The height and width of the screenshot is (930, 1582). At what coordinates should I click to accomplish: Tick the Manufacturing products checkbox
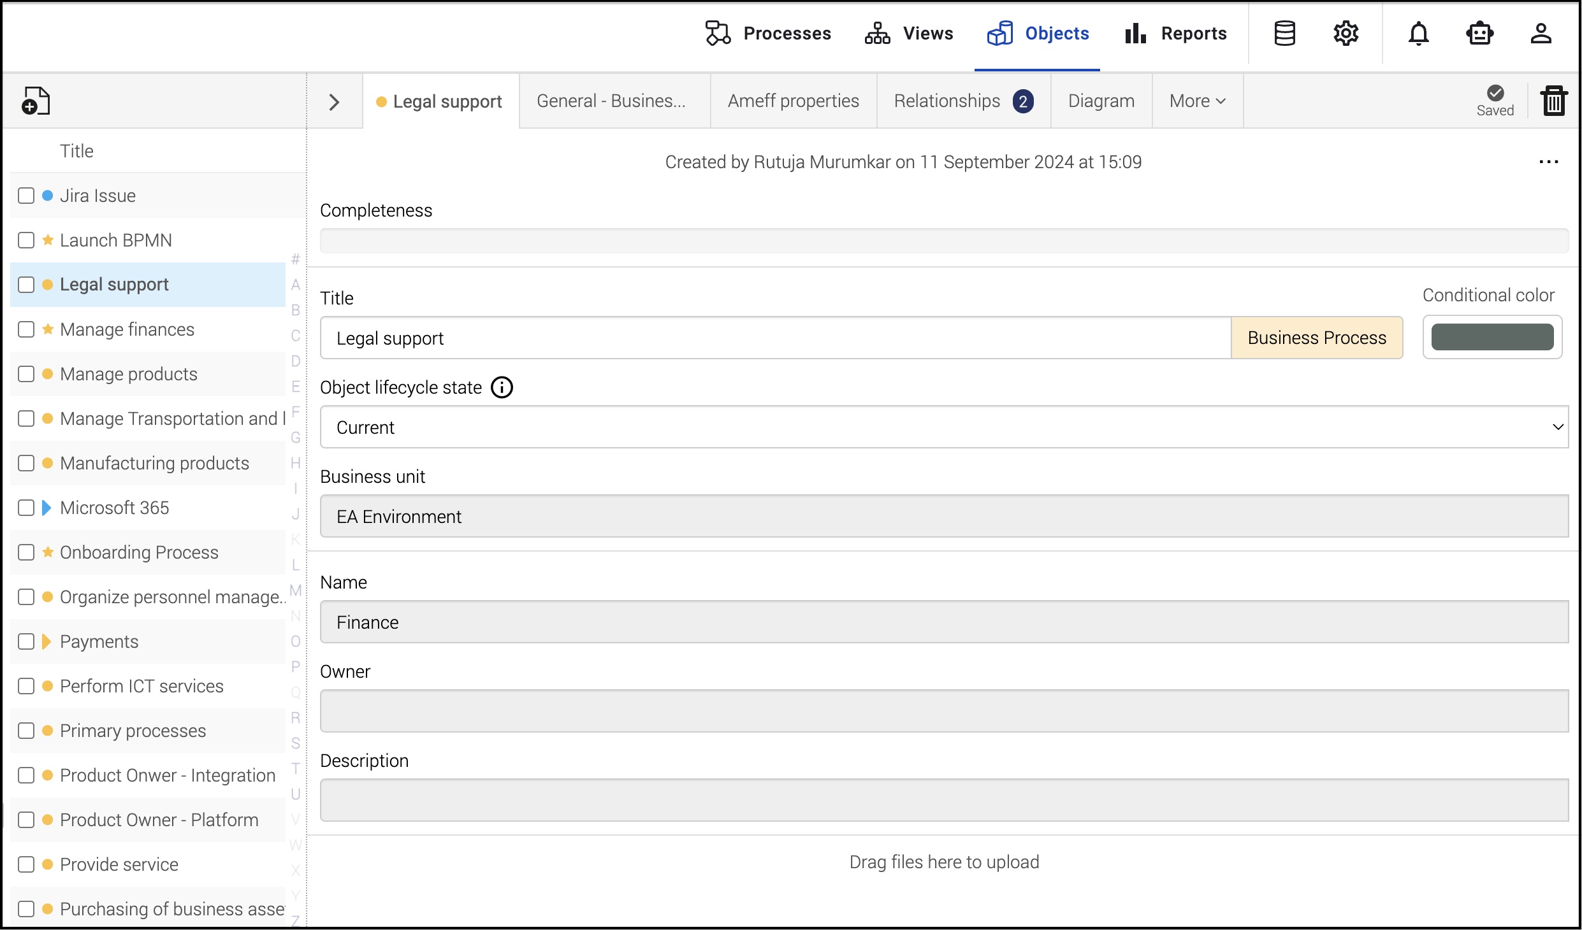pos(26,463)
